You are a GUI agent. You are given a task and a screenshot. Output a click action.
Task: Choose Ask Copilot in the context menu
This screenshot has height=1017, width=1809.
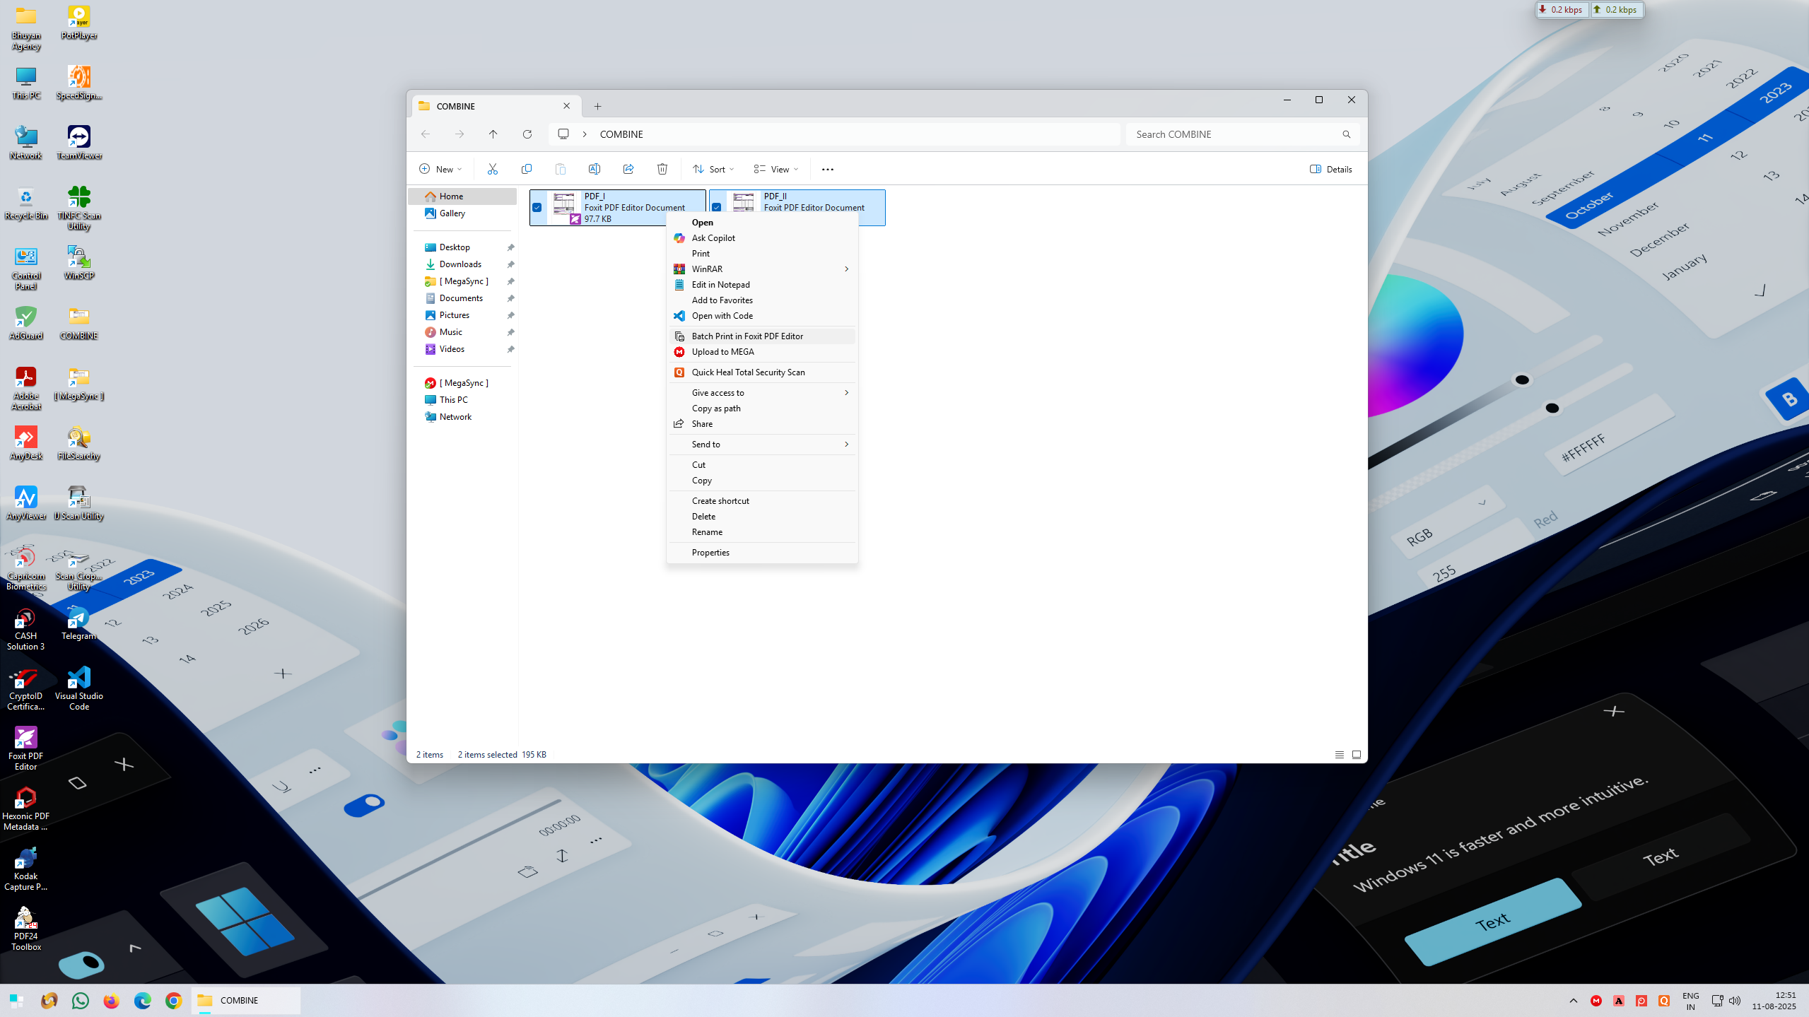762,238
